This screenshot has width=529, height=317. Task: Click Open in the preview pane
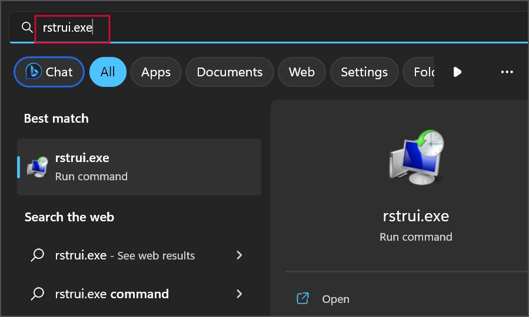[x=335, y=299]
